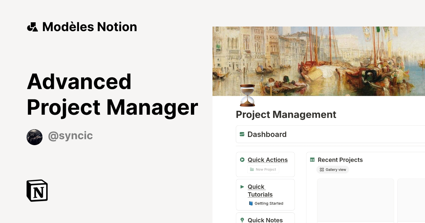425x223 pixels.
Task: Open the Gallery view options
Action: click(333, 170)
